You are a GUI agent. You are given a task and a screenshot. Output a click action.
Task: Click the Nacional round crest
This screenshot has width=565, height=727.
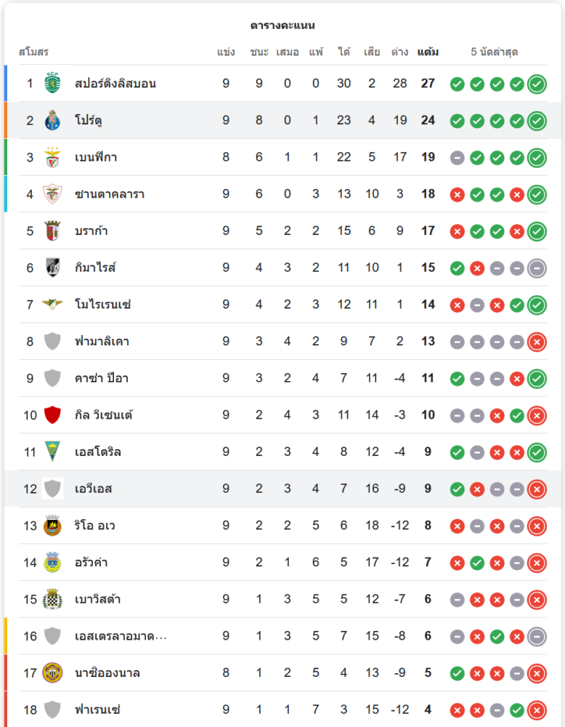tap(52, 672)
